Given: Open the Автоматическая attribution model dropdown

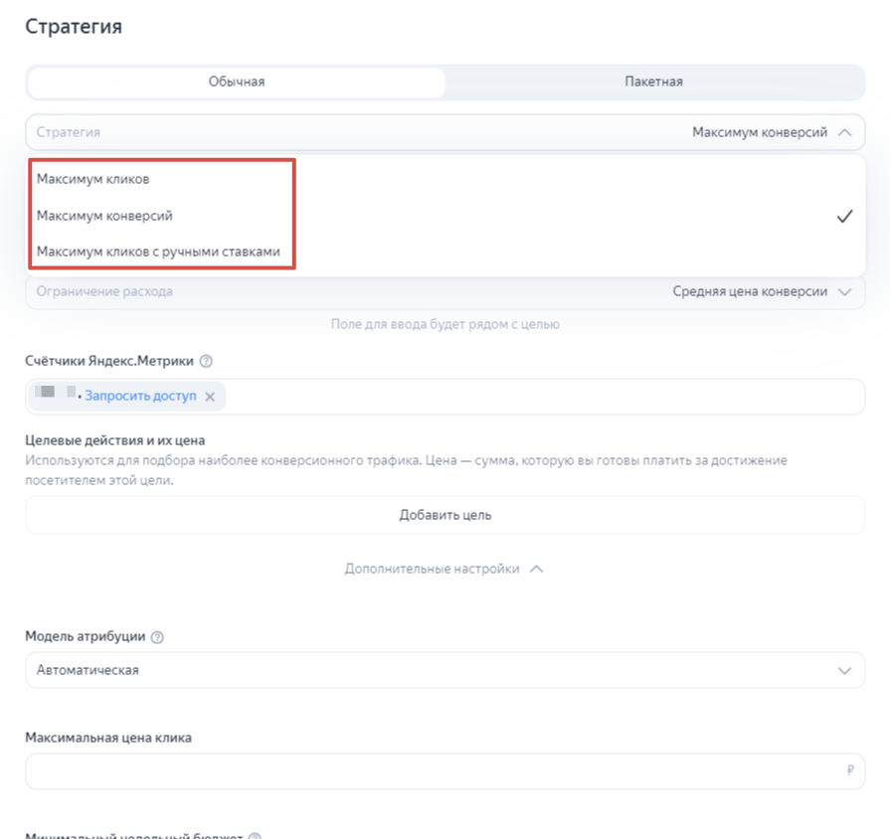Looking at the screenshot, I should (445, 670).
